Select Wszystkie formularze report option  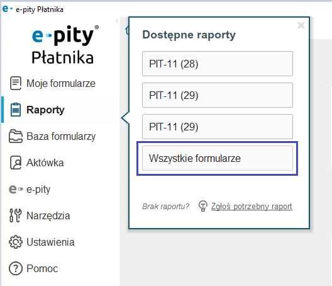click(218, 158)
